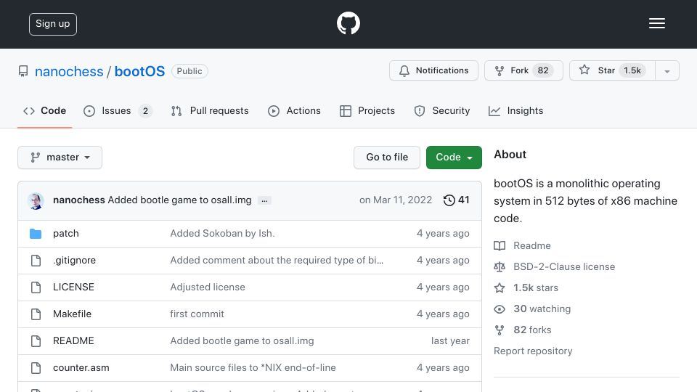
Task: Star the bootOS repository
Action: 612,70
